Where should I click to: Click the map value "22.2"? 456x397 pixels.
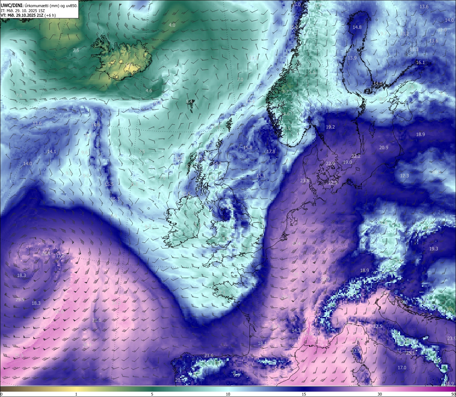tap(356, 156)
